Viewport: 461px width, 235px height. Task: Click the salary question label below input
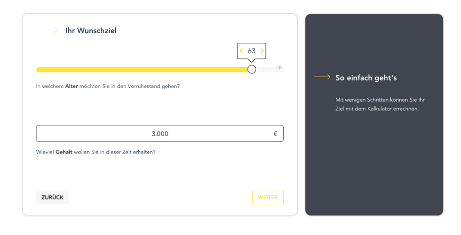96,152
